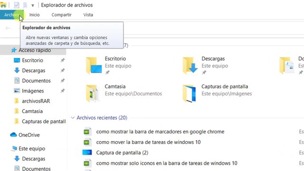
Task: Click the Imágenes picture icon in sidebar
Action: (x=17, y=91)
